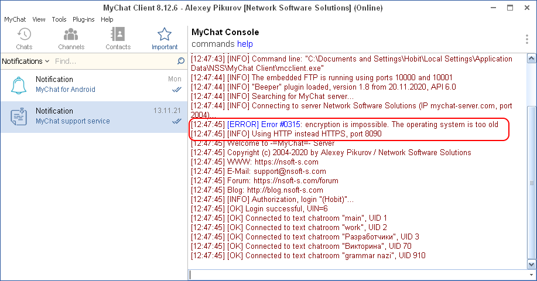Open the Chats tab icon
The image size is (537, 281).
pyautogui.click(x=24, y=35)
